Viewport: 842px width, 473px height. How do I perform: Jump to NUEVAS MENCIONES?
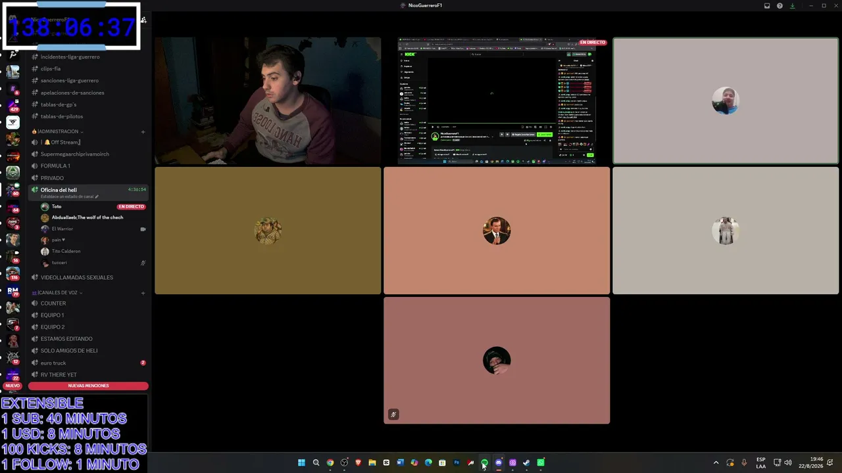(88, 386)
